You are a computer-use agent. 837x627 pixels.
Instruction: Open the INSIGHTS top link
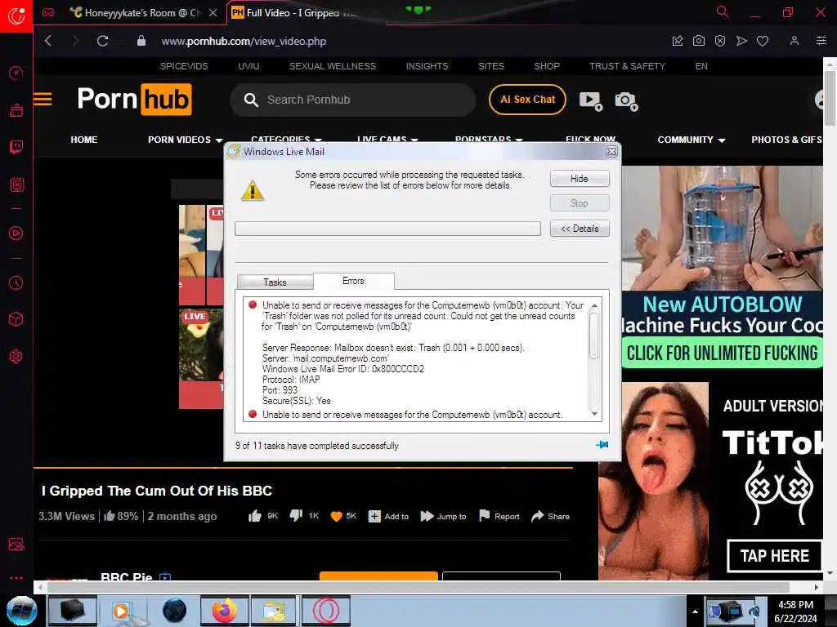point(427,66)
